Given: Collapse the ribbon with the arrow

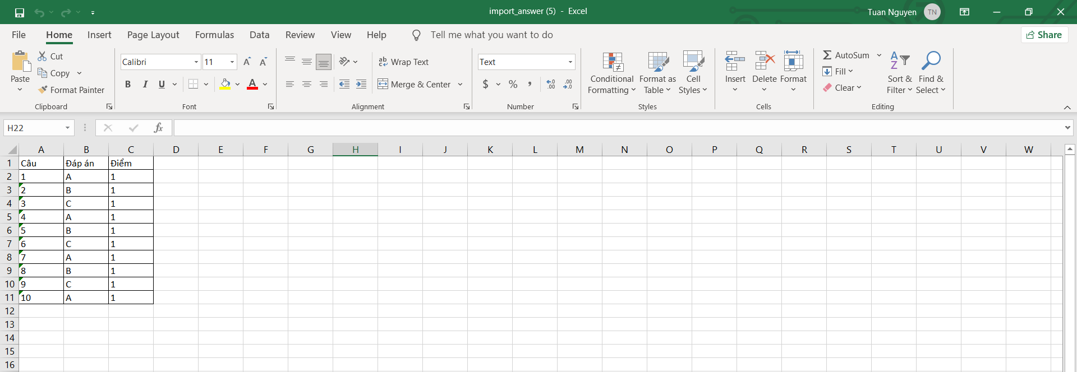Looking at the screenshot, I should point(1067,107).
